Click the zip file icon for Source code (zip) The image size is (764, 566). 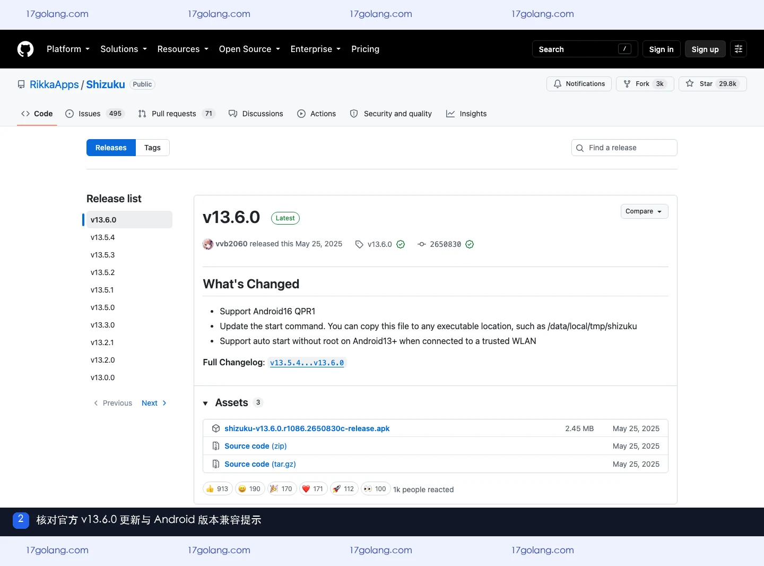coord(216,446)
